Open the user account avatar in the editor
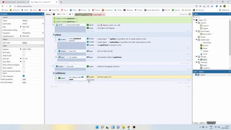Image resolution: width=231 pixels, height=130 pixels. (x=190, y=14)
